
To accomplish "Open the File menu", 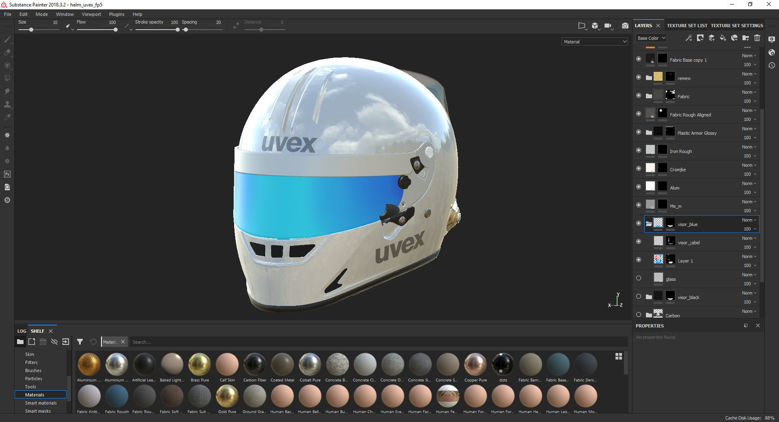I will [x=8, y=14].
